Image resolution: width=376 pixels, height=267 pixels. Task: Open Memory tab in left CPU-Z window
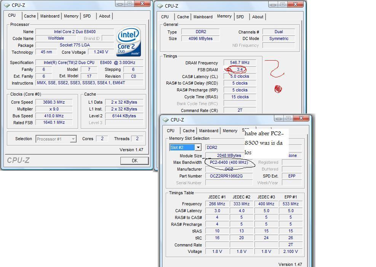click(71, 16)
